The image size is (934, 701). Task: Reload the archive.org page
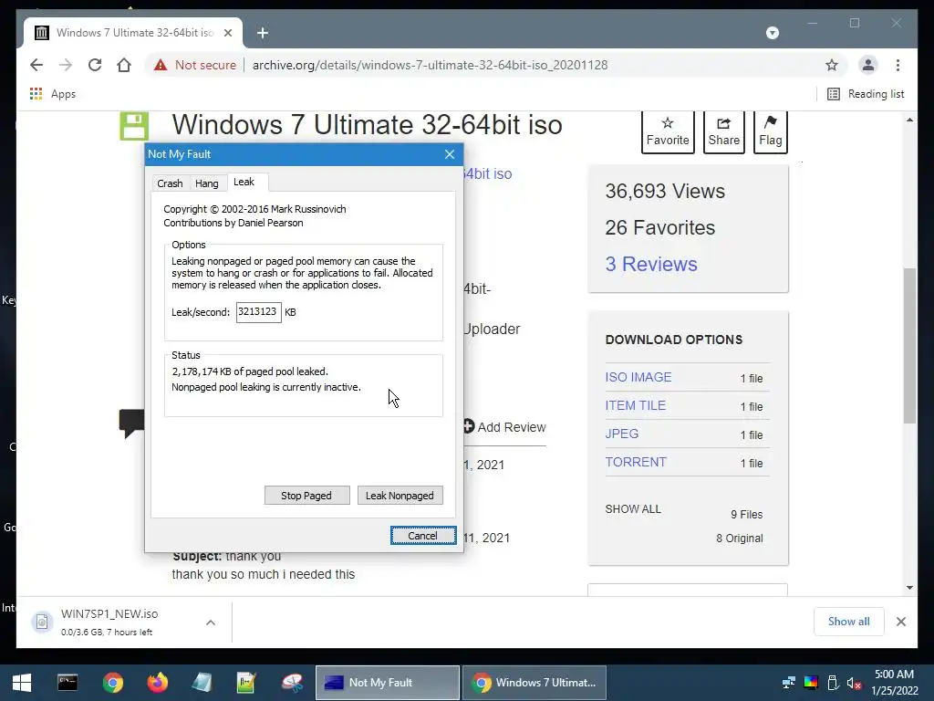95,65
